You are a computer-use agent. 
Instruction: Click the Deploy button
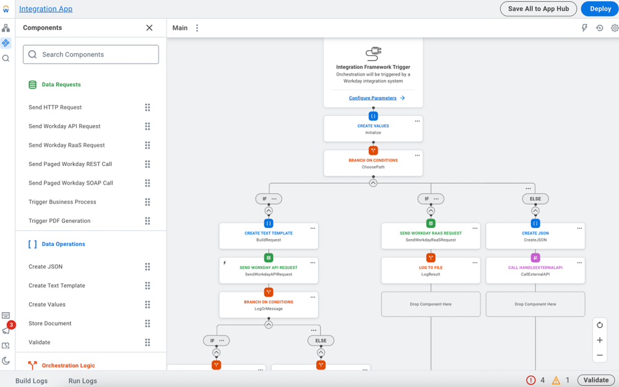coord(600,9)
